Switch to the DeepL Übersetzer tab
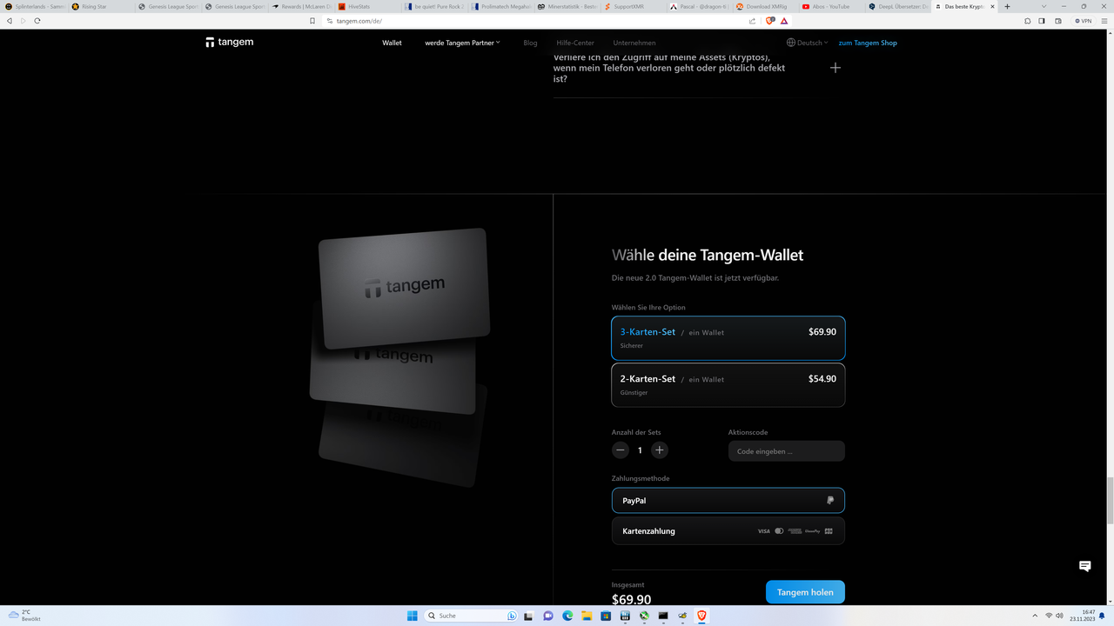Screen dimensions: 1114x626 [897, 6]
